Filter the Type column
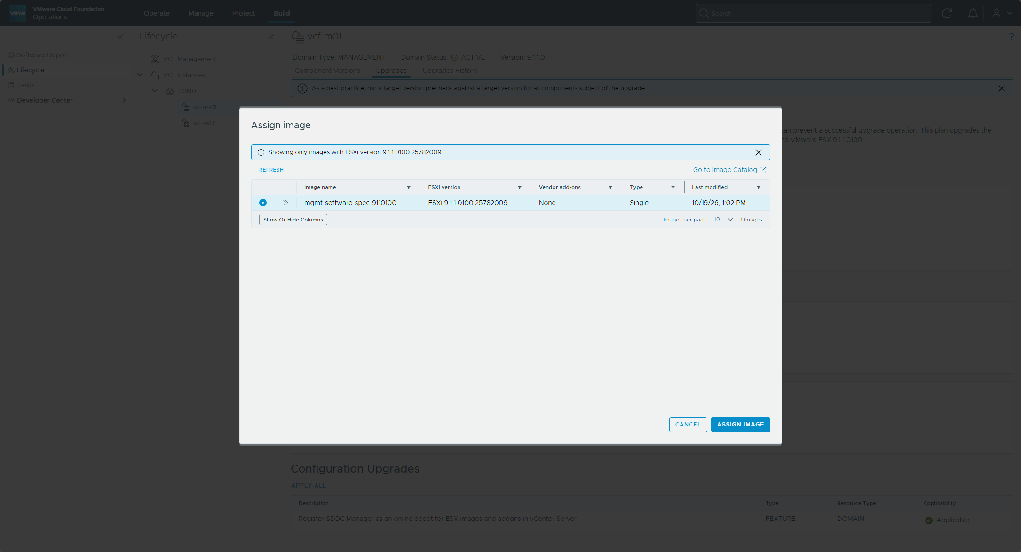1021x552 pixels. [673, 188]
